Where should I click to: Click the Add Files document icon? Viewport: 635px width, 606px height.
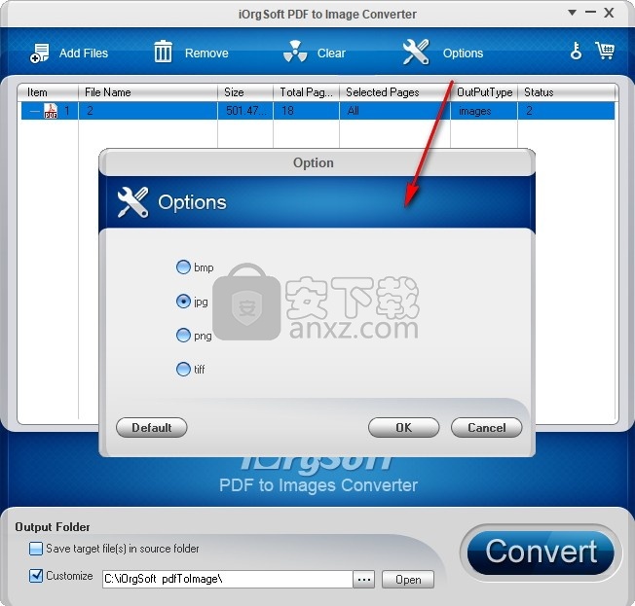[x=39, y=53]
